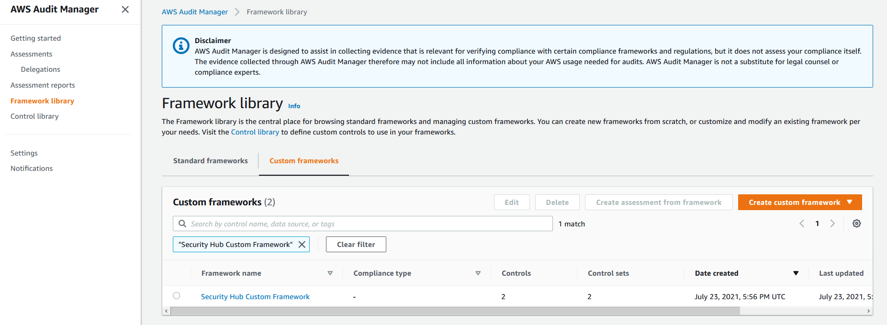Viewport: 887px width, 325px height.
Task: Click the Last updated column header
Action: pyautogui.click(x=841, y=273)
